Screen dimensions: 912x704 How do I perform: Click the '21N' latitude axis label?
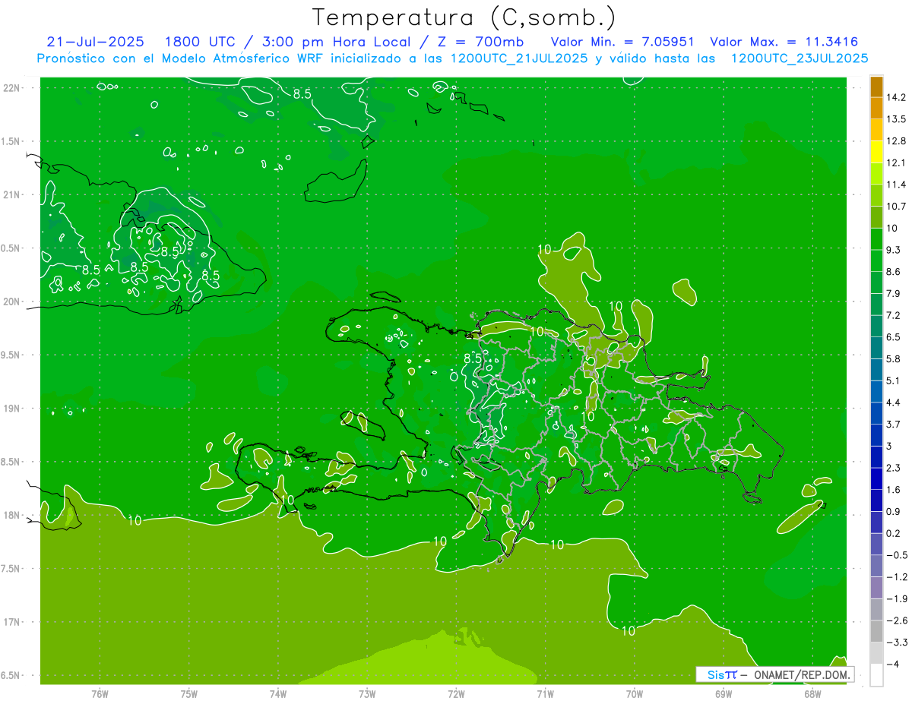pyautogui.click(x=12, y=195)
